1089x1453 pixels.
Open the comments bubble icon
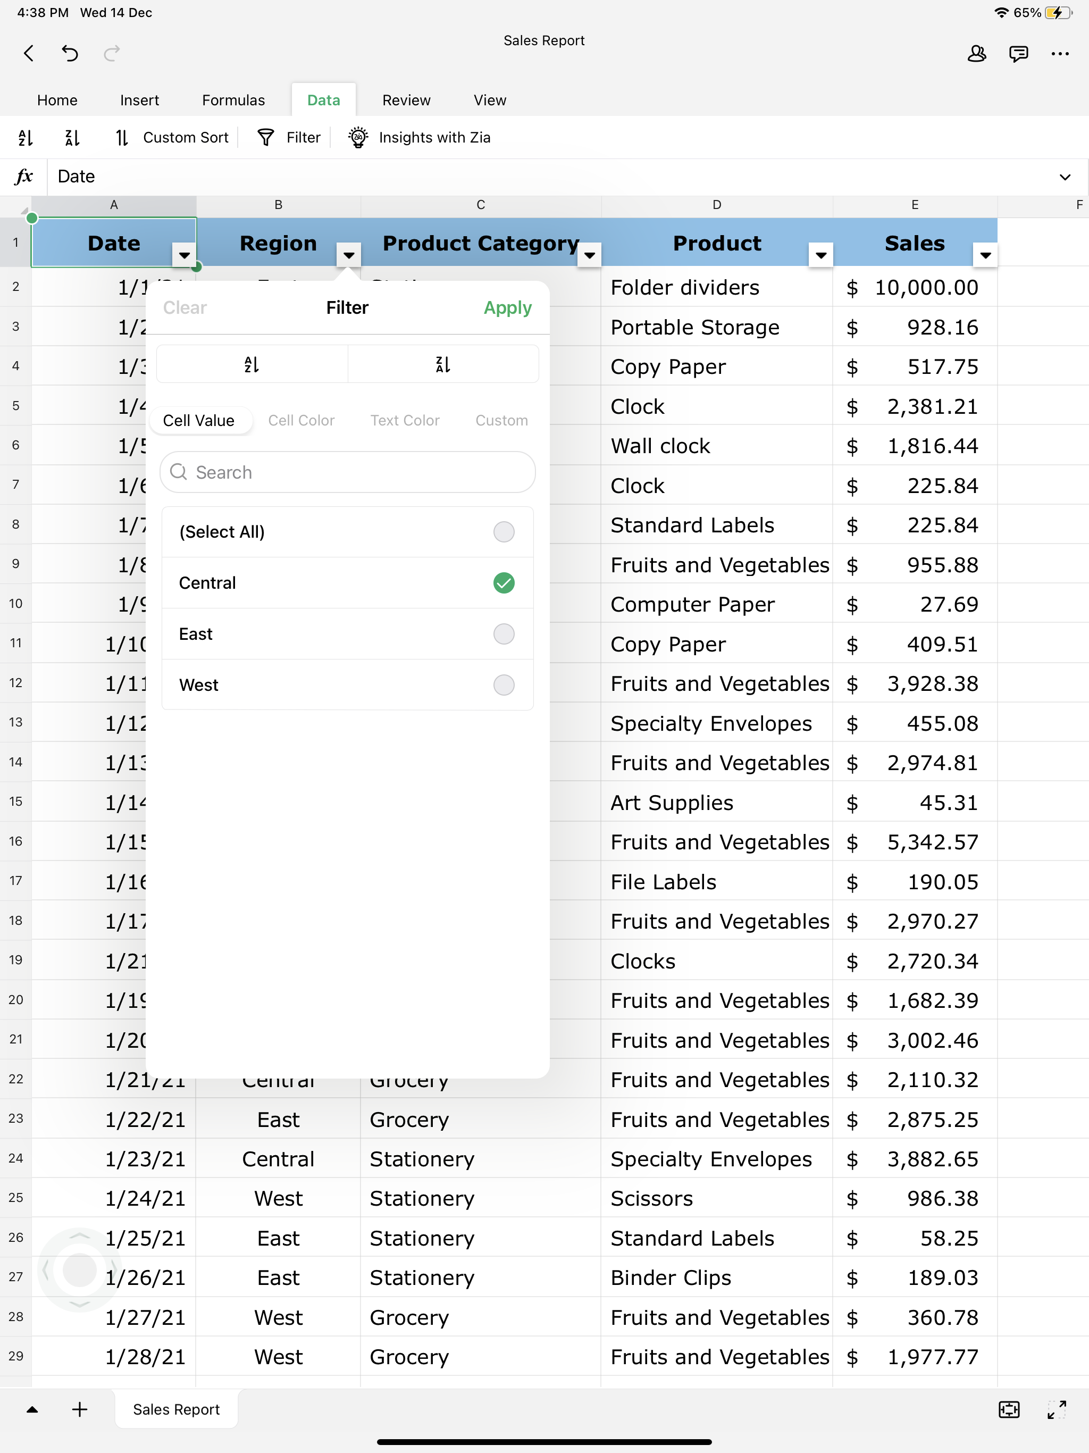pos(1018,53)
